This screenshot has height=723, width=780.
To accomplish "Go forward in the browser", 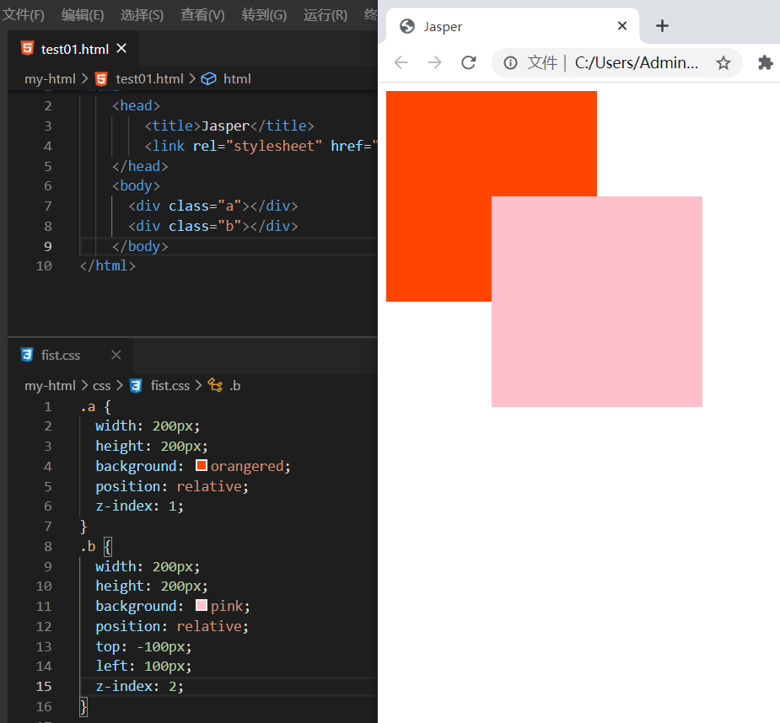I will [x=435, y=62].
